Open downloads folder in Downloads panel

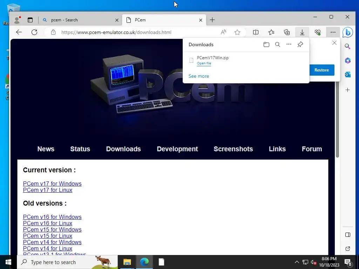266,44
